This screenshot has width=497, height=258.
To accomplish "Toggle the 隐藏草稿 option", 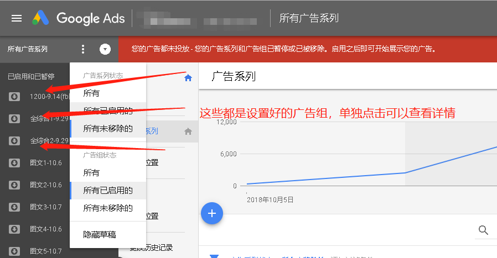I will pos(100,234).
